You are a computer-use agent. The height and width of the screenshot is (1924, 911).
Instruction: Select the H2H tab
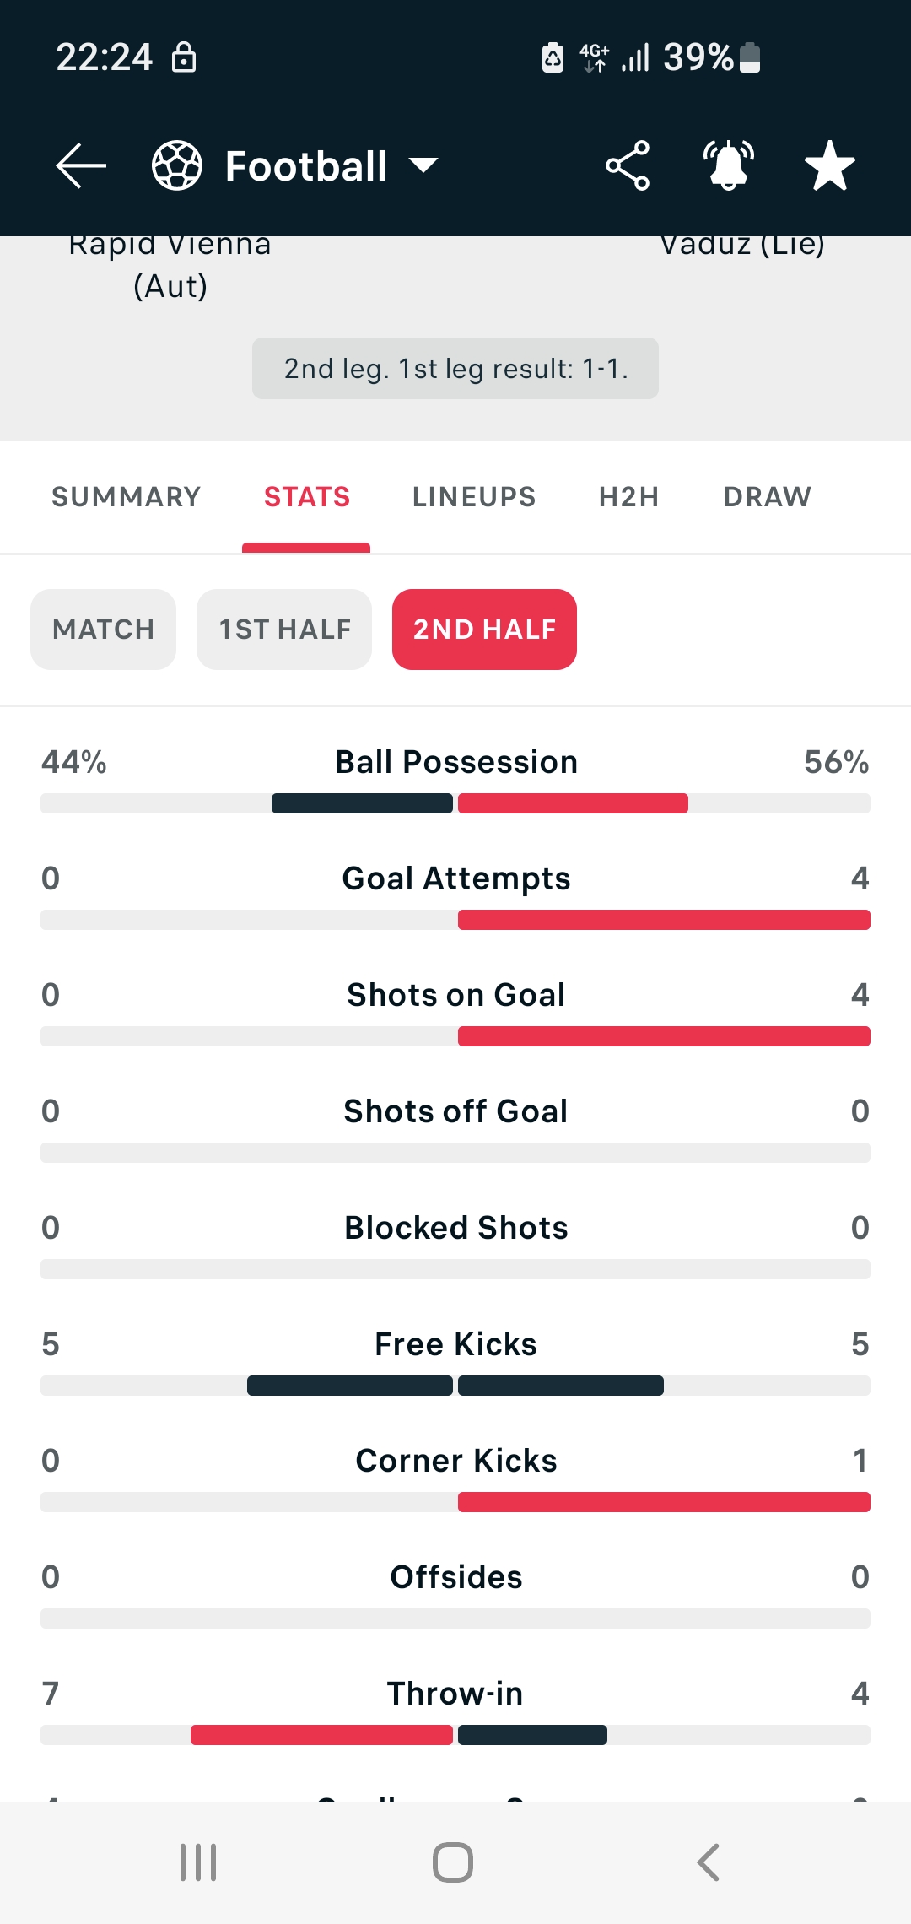(629, 497)
